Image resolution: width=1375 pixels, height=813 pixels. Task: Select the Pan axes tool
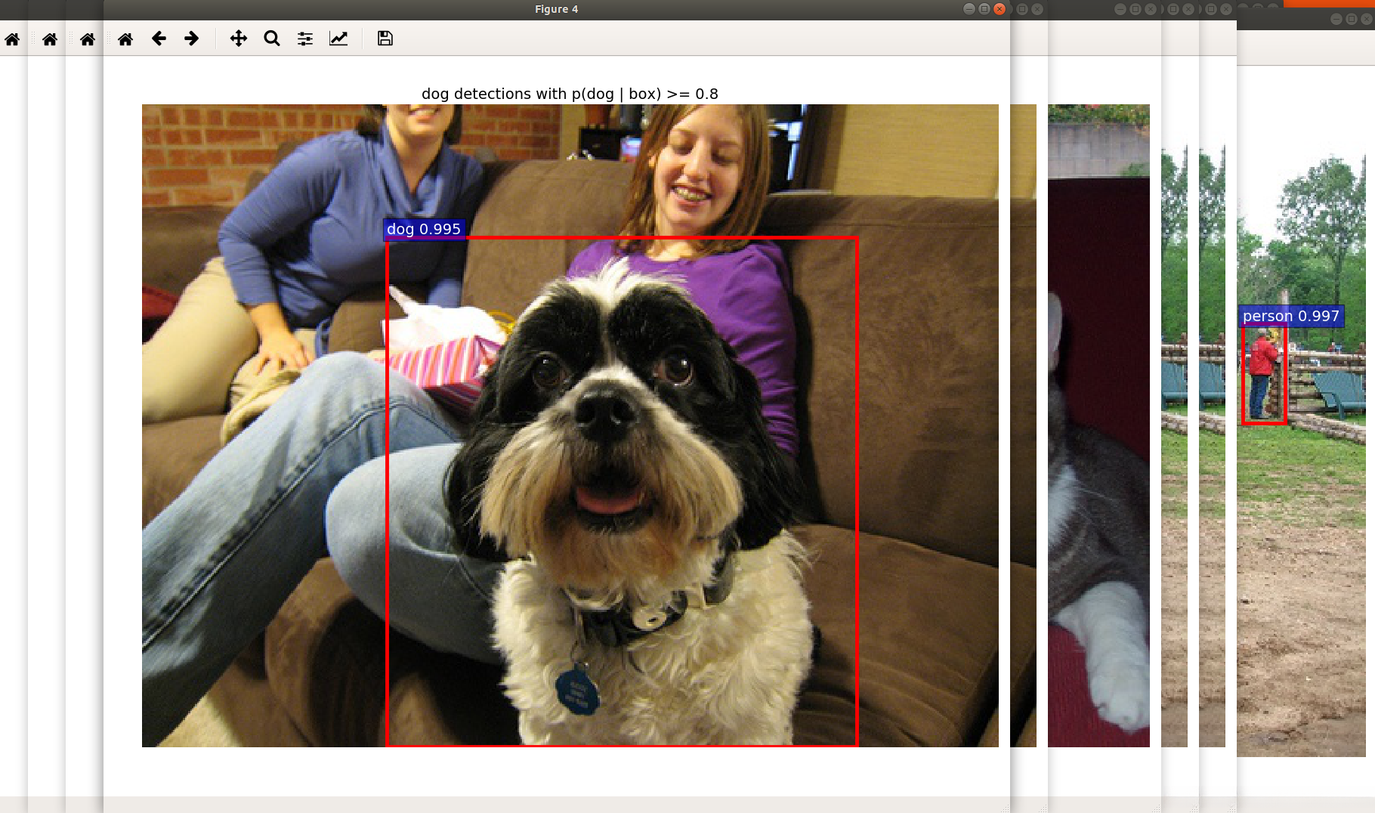(x=239, y=39)
